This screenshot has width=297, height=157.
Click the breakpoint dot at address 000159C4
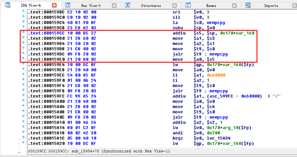coord(23,22)
